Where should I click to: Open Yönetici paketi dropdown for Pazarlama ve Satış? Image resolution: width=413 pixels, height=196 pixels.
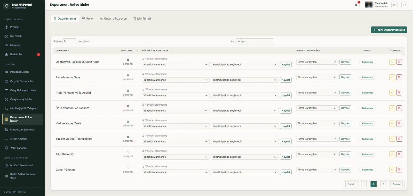coord(244,80)
